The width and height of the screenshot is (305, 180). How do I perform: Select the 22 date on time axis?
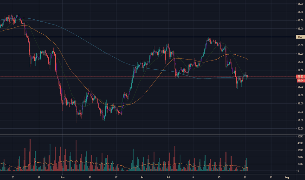tap(245, 177)
